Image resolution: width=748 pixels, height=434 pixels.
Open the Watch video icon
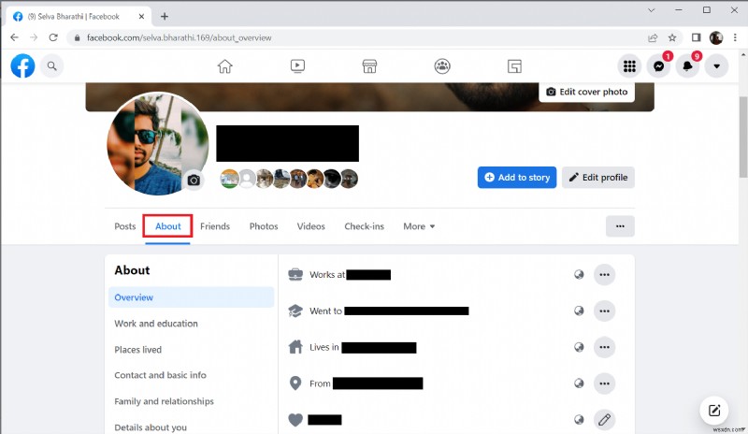[297, 65]
